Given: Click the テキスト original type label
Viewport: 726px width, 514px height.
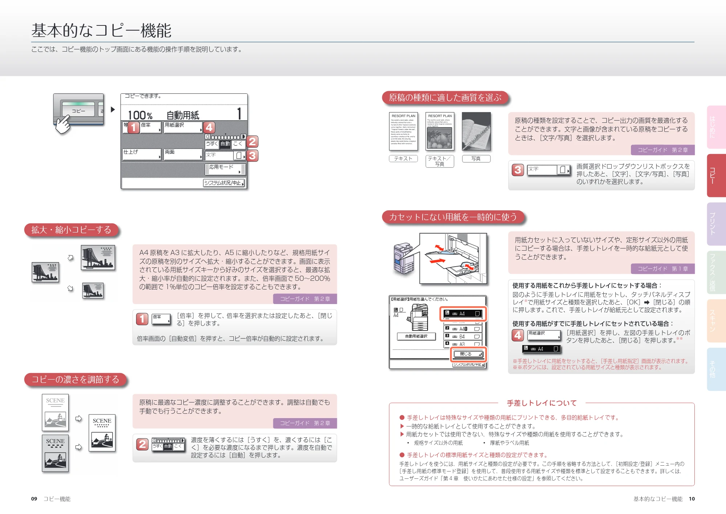Looking at the screenshot, I should [403, 159].
